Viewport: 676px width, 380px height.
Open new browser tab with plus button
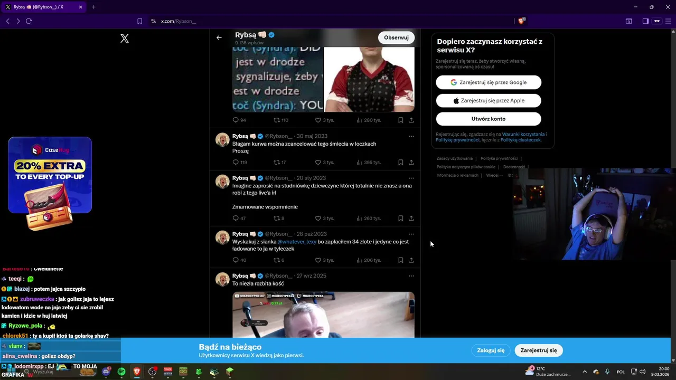[93, 7]
